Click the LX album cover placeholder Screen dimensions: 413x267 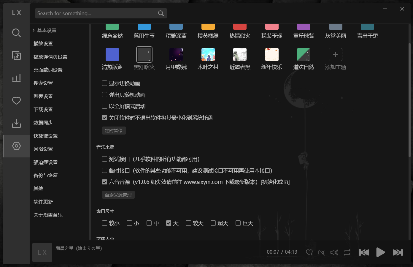tap(42, 252)
